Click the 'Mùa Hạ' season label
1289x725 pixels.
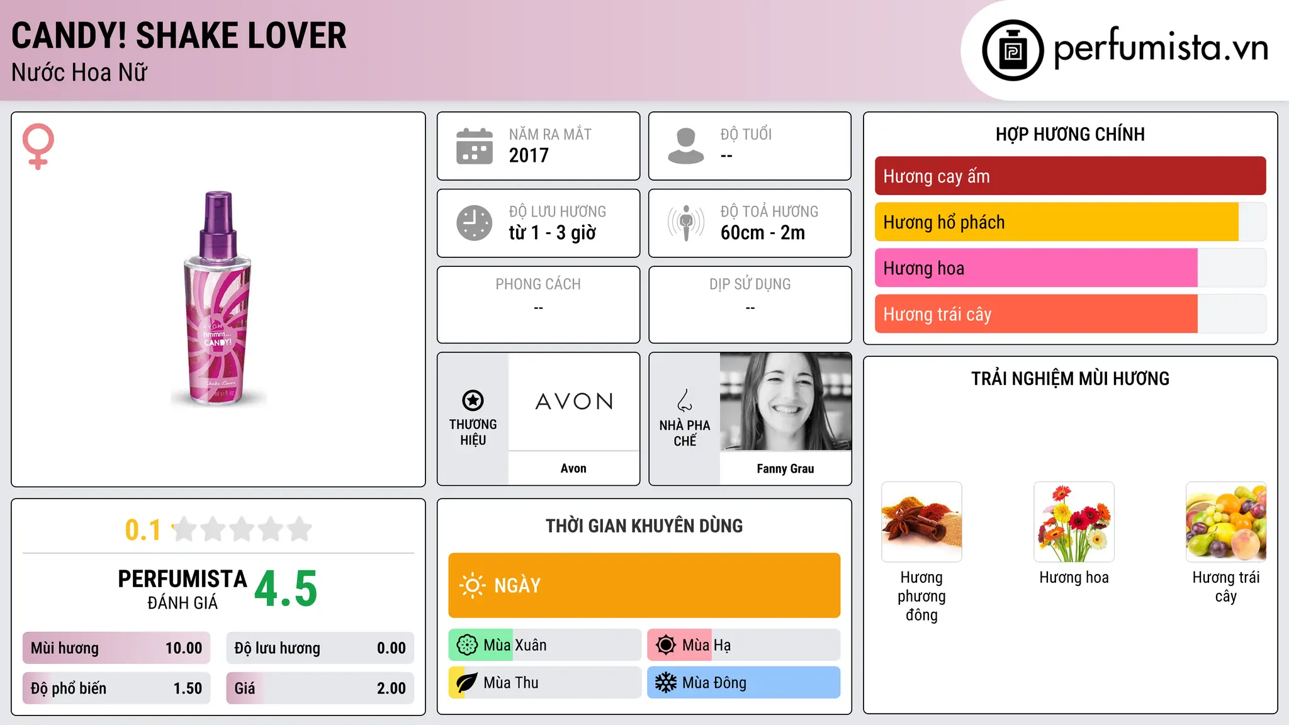[x=706, y=645]
